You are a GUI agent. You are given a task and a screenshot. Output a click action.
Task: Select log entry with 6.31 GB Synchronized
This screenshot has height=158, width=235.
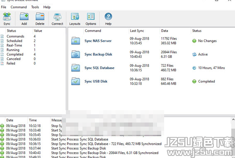pyautogui.click(x=105, y=153)
